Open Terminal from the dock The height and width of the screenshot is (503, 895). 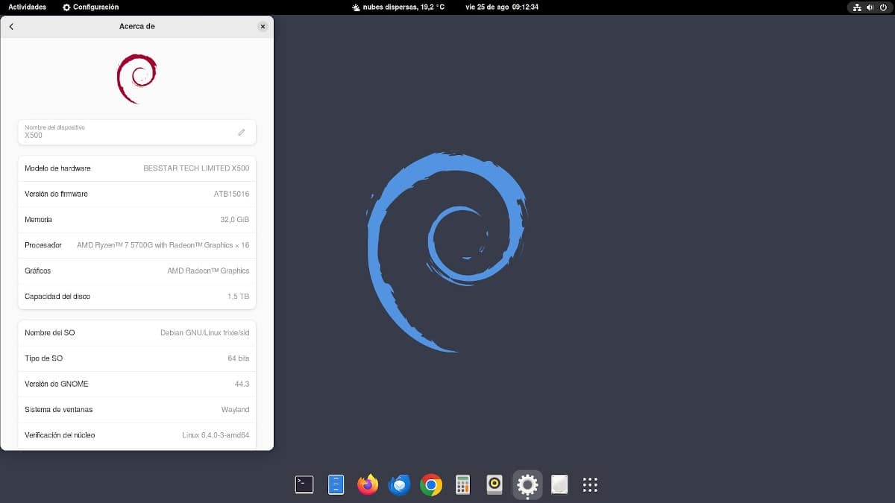click(x=304, y=485)
